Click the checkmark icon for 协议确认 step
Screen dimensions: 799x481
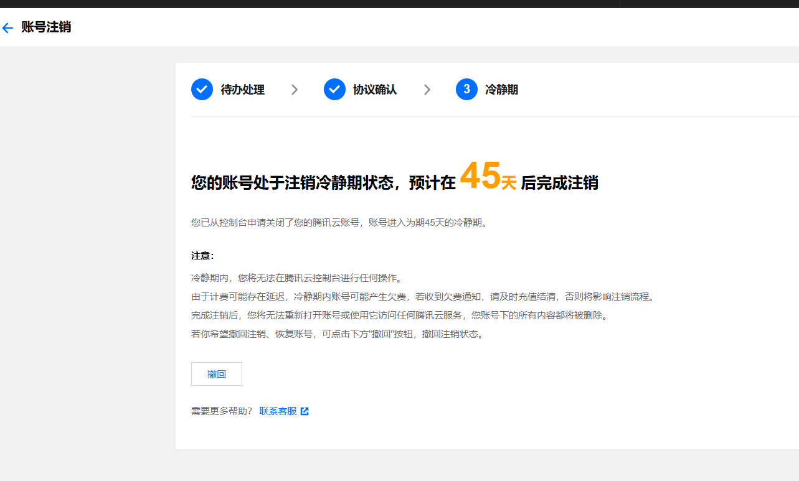pos(334,90)
